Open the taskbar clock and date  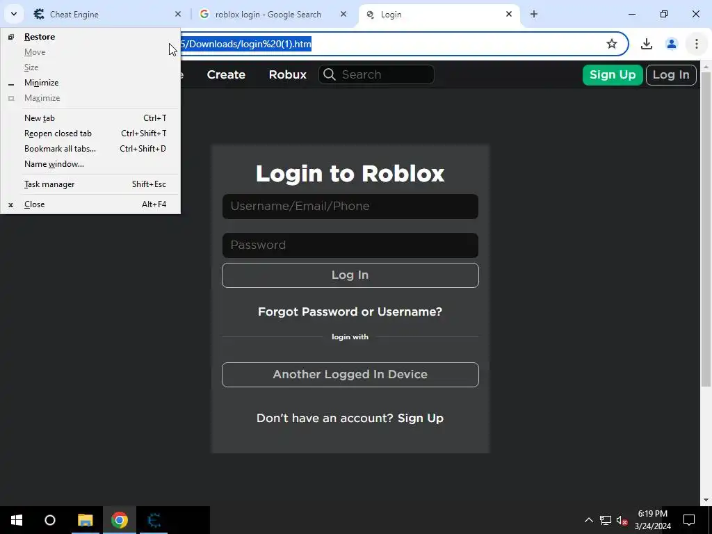click(652, 520)
